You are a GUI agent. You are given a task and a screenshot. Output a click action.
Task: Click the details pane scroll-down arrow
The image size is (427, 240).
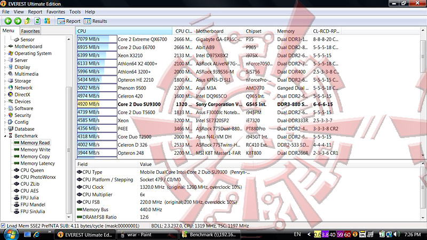pyautogui.click(x=423, y=218)
